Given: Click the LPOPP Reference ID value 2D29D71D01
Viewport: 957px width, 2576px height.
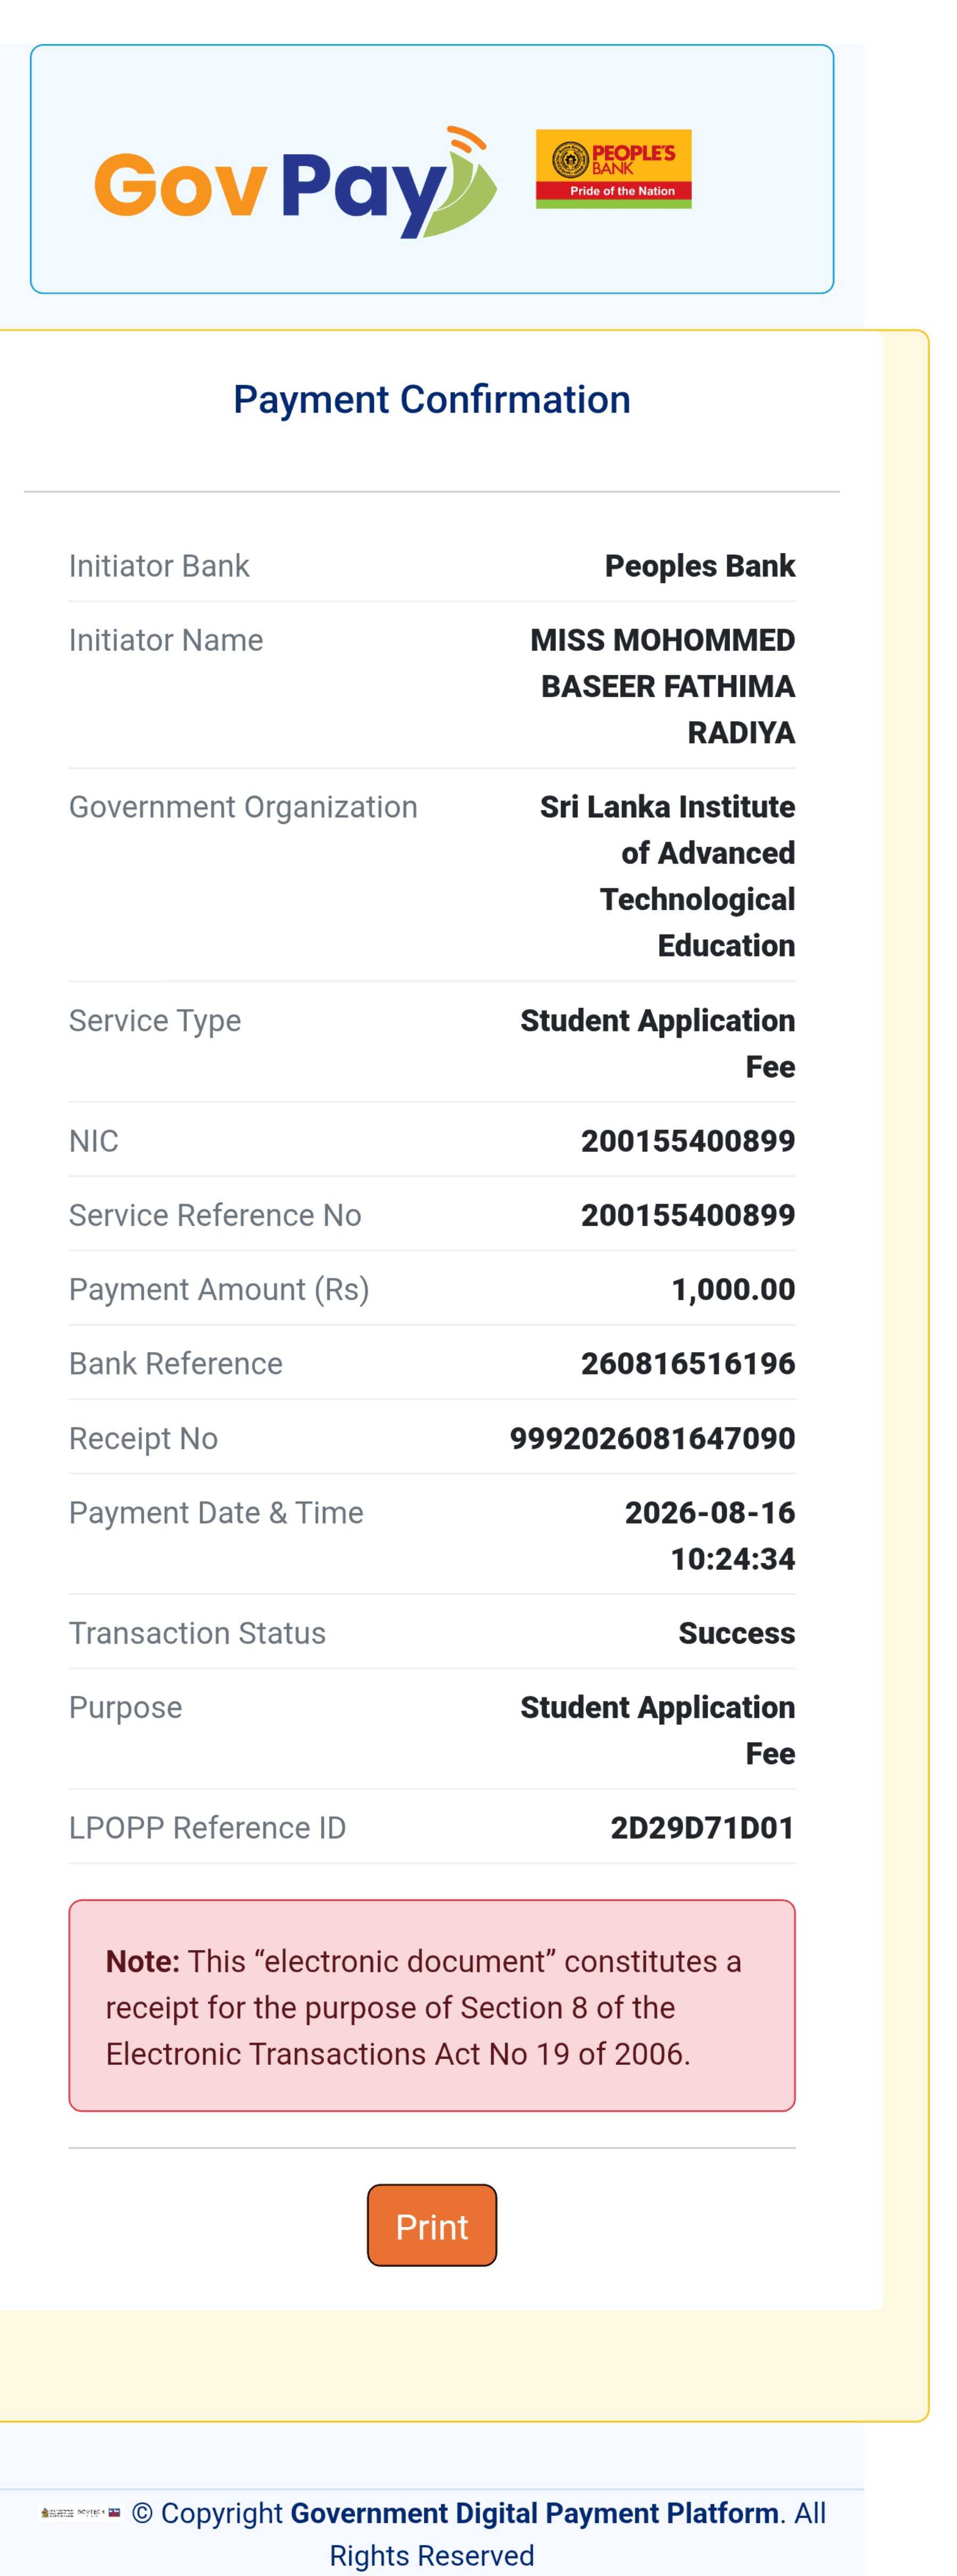Looking at the screenshot, I should (703, 1827).
